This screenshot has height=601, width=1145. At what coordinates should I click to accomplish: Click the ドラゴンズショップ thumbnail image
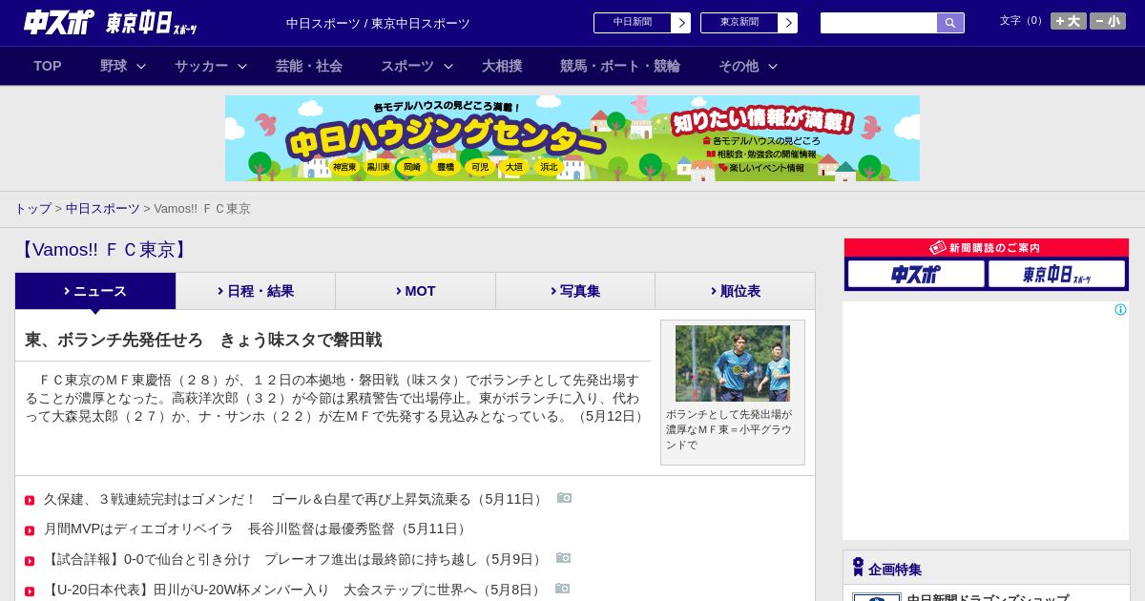point(877,597)
